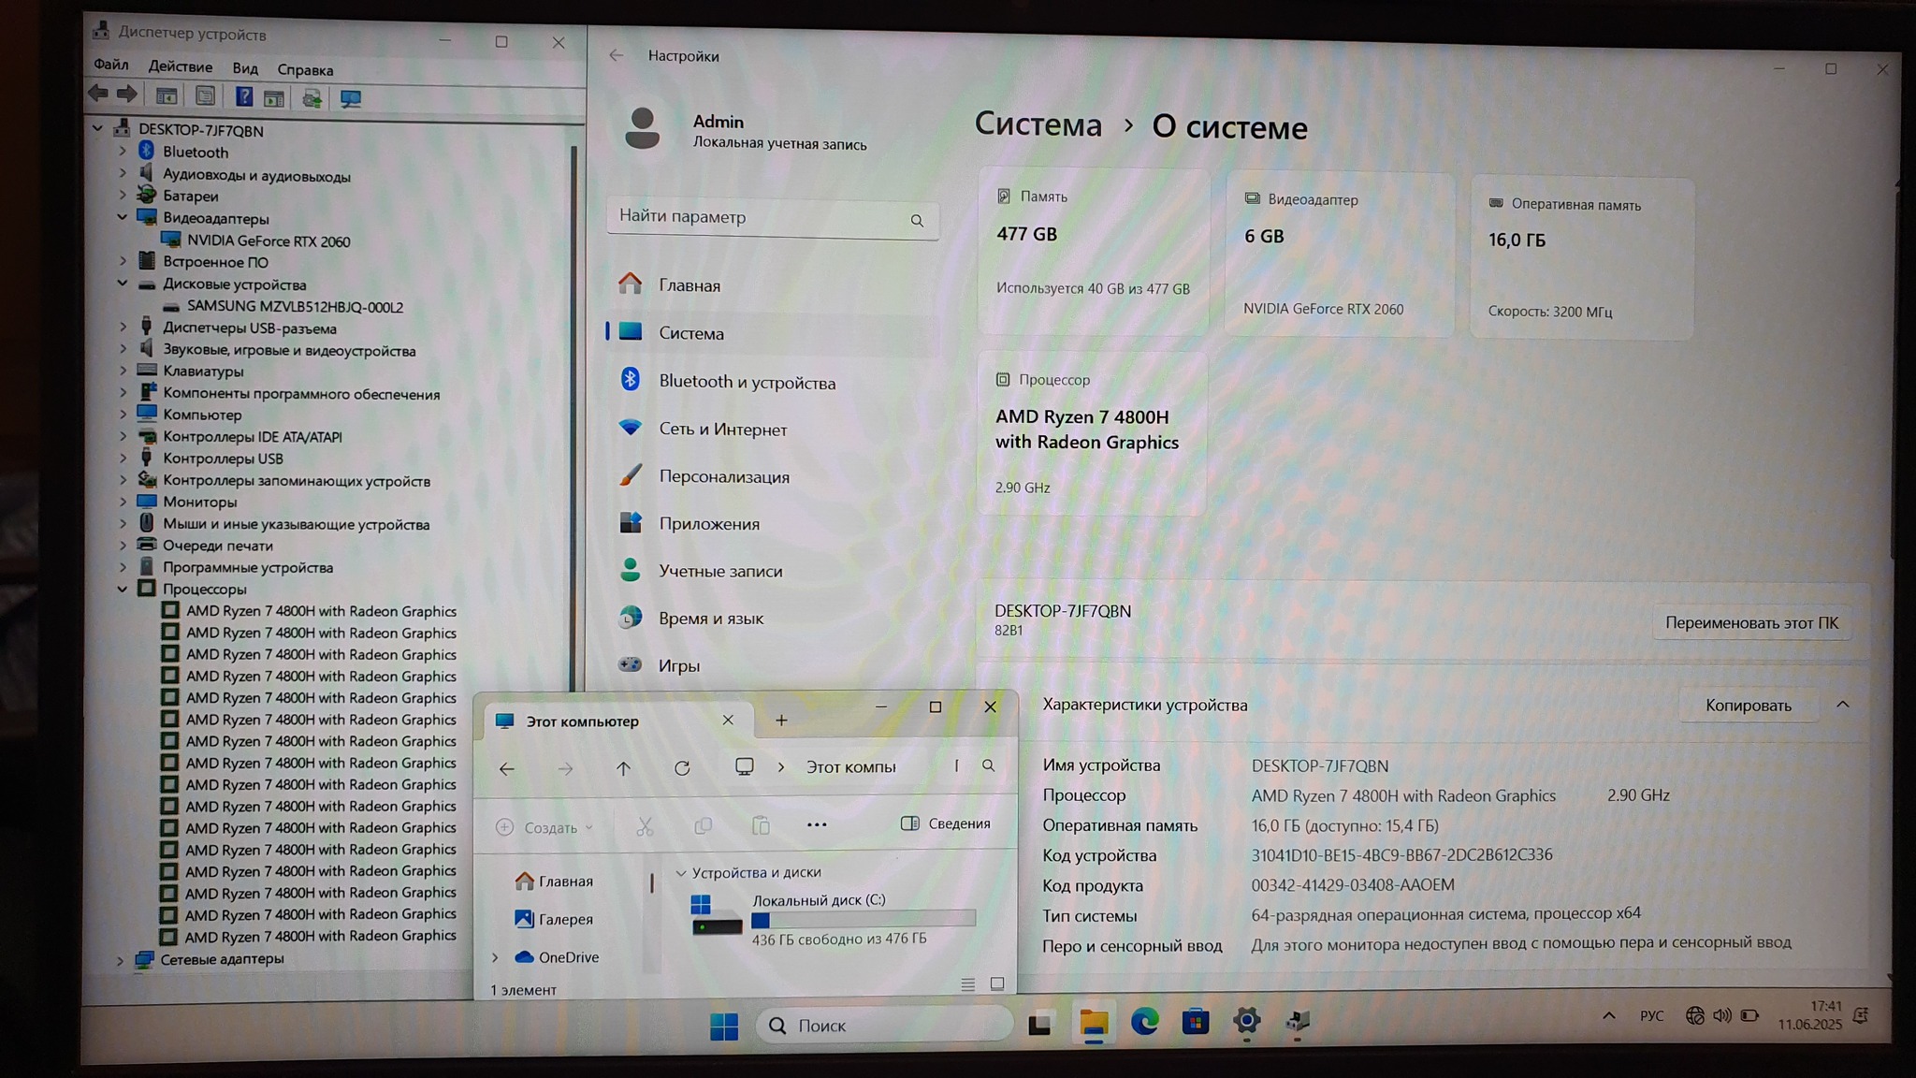Click Переименовать этот ПК button

click(1750, 623)
